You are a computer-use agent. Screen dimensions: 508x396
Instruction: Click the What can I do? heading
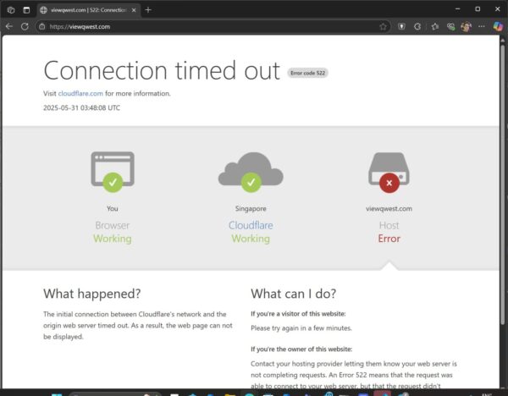294,294
